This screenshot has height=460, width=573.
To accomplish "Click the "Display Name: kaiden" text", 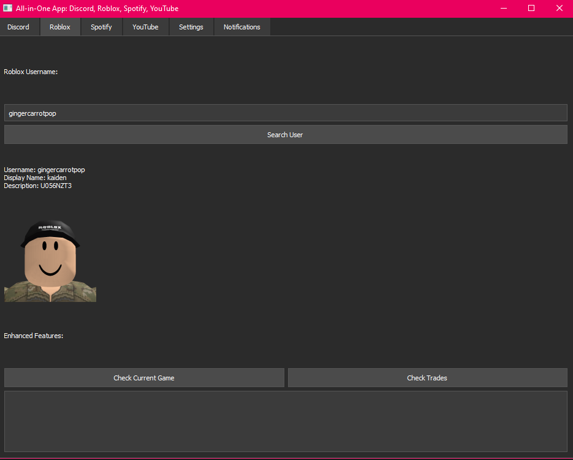I will 35,178.
